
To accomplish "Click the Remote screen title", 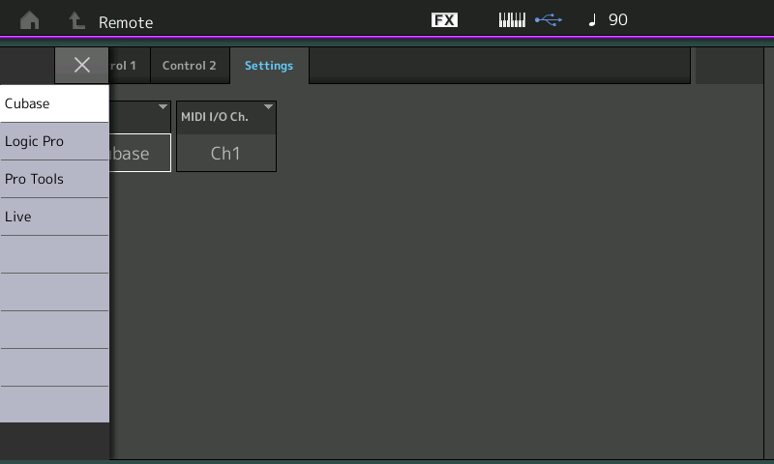I will 126,21.
